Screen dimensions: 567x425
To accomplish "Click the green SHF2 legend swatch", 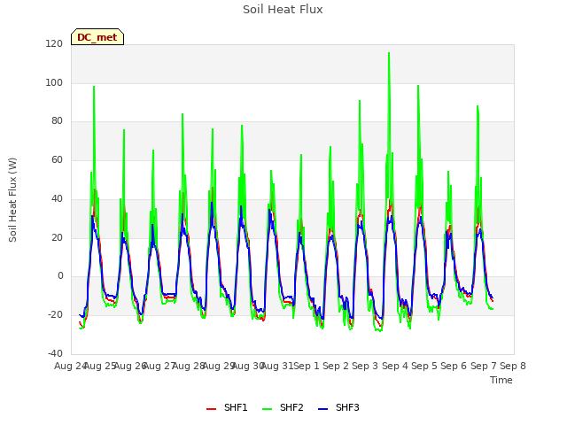I will [x=267, y=409].
